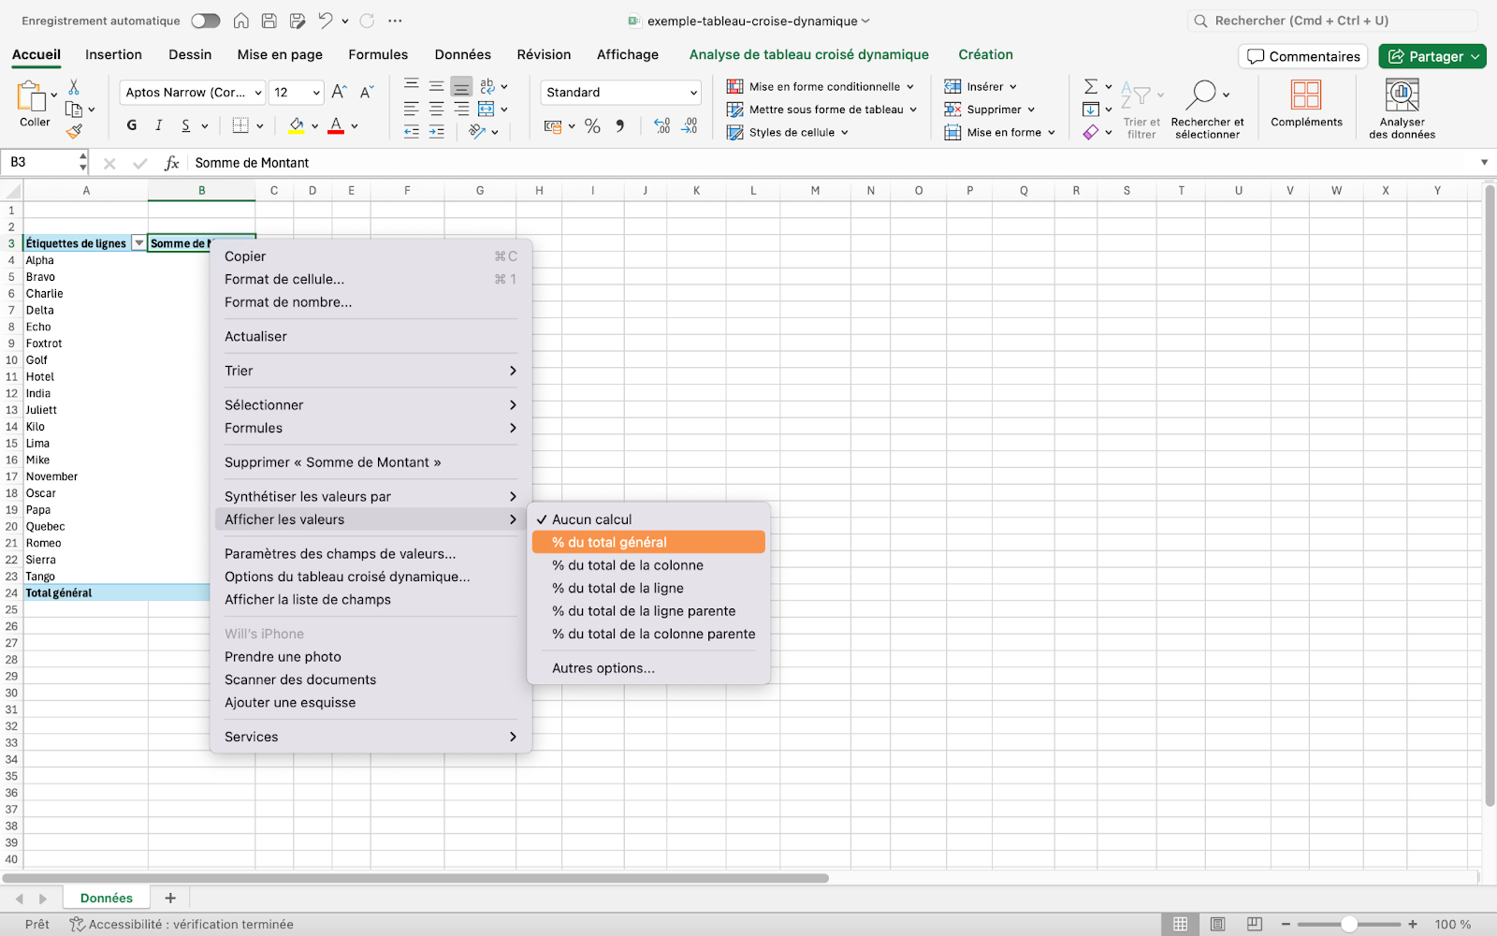Click the format painter brush icon

(x=74, y=132)
